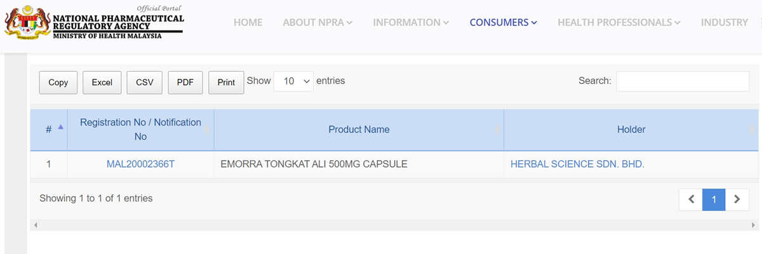
Task: Open the INDUSTRY menu item
Action: 725,22
